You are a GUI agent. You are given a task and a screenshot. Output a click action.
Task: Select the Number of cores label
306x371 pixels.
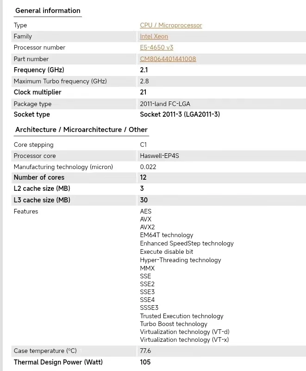tap(39, 177)
